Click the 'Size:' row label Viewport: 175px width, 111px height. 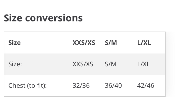tap(15, 64)
